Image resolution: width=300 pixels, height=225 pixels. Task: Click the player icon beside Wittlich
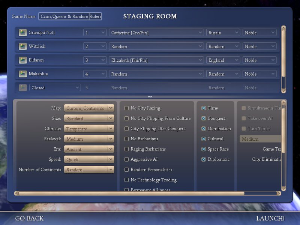click(22, 46)
